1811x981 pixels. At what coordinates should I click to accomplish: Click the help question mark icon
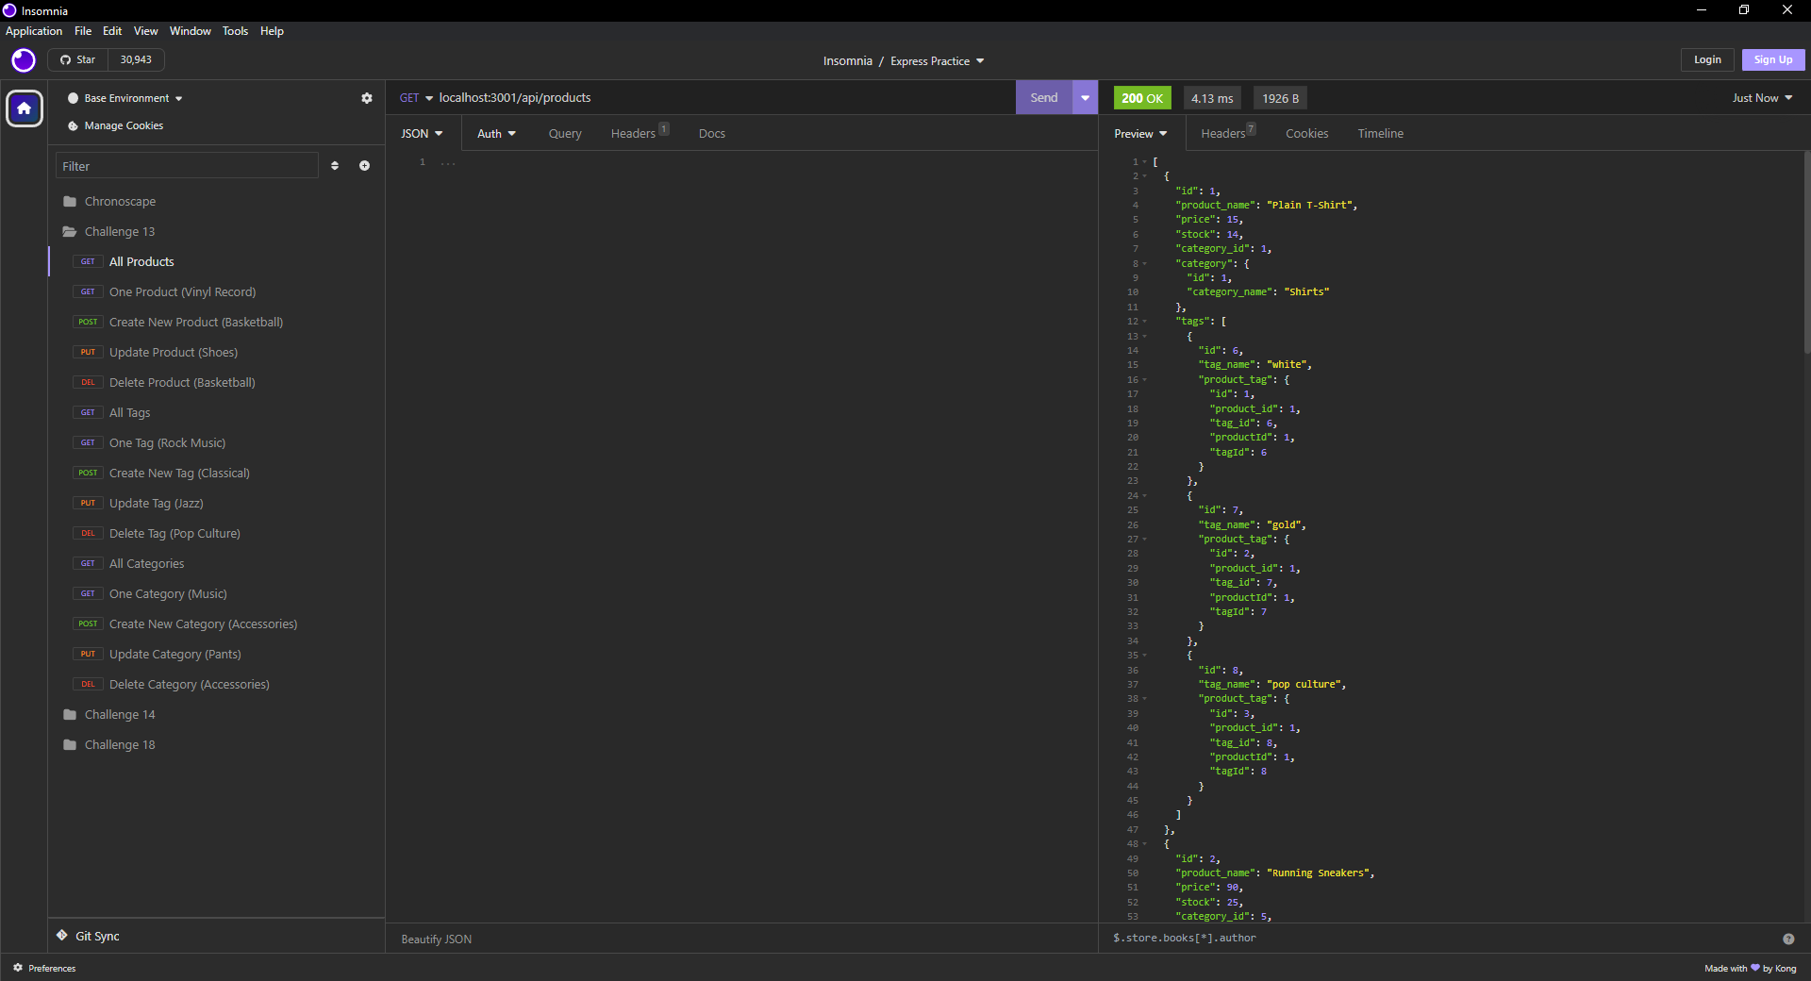click(x=1788, y=939)
